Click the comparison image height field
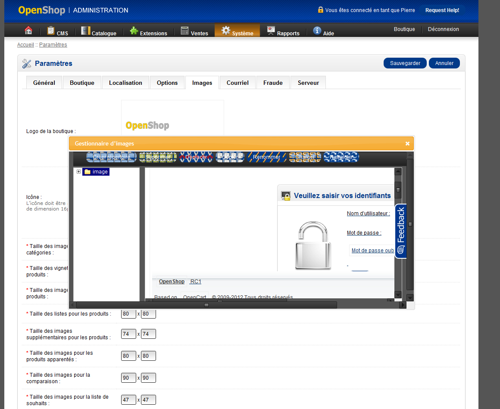 148,378
